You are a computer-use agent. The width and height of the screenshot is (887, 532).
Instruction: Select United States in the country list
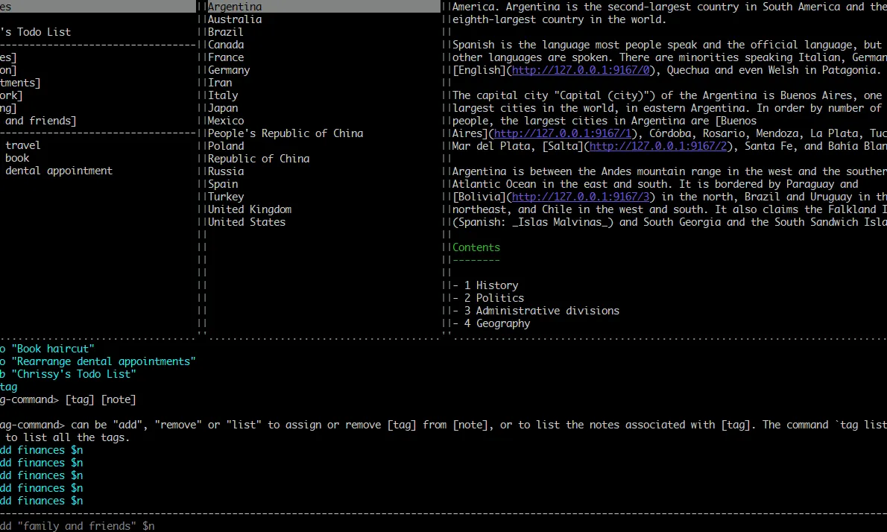(x=247, y=222)
